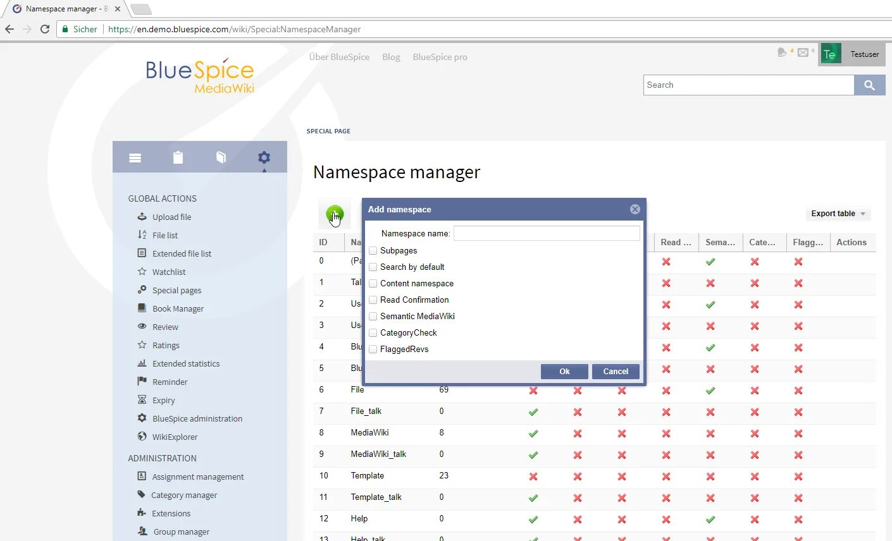This screenshot has height=541, width=892.
Task: Click the Testuser name link
Action: point(865,54)
